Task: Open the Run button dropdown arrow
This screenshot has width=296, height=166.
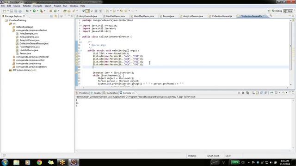Action: (37, 11)
